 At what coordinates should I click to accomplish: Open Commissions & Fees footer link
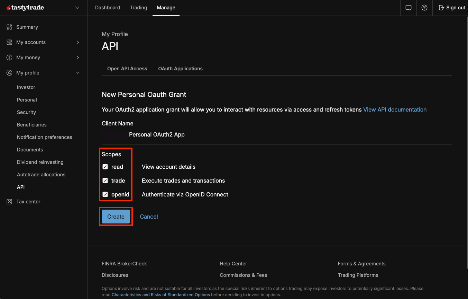[244, 275]
